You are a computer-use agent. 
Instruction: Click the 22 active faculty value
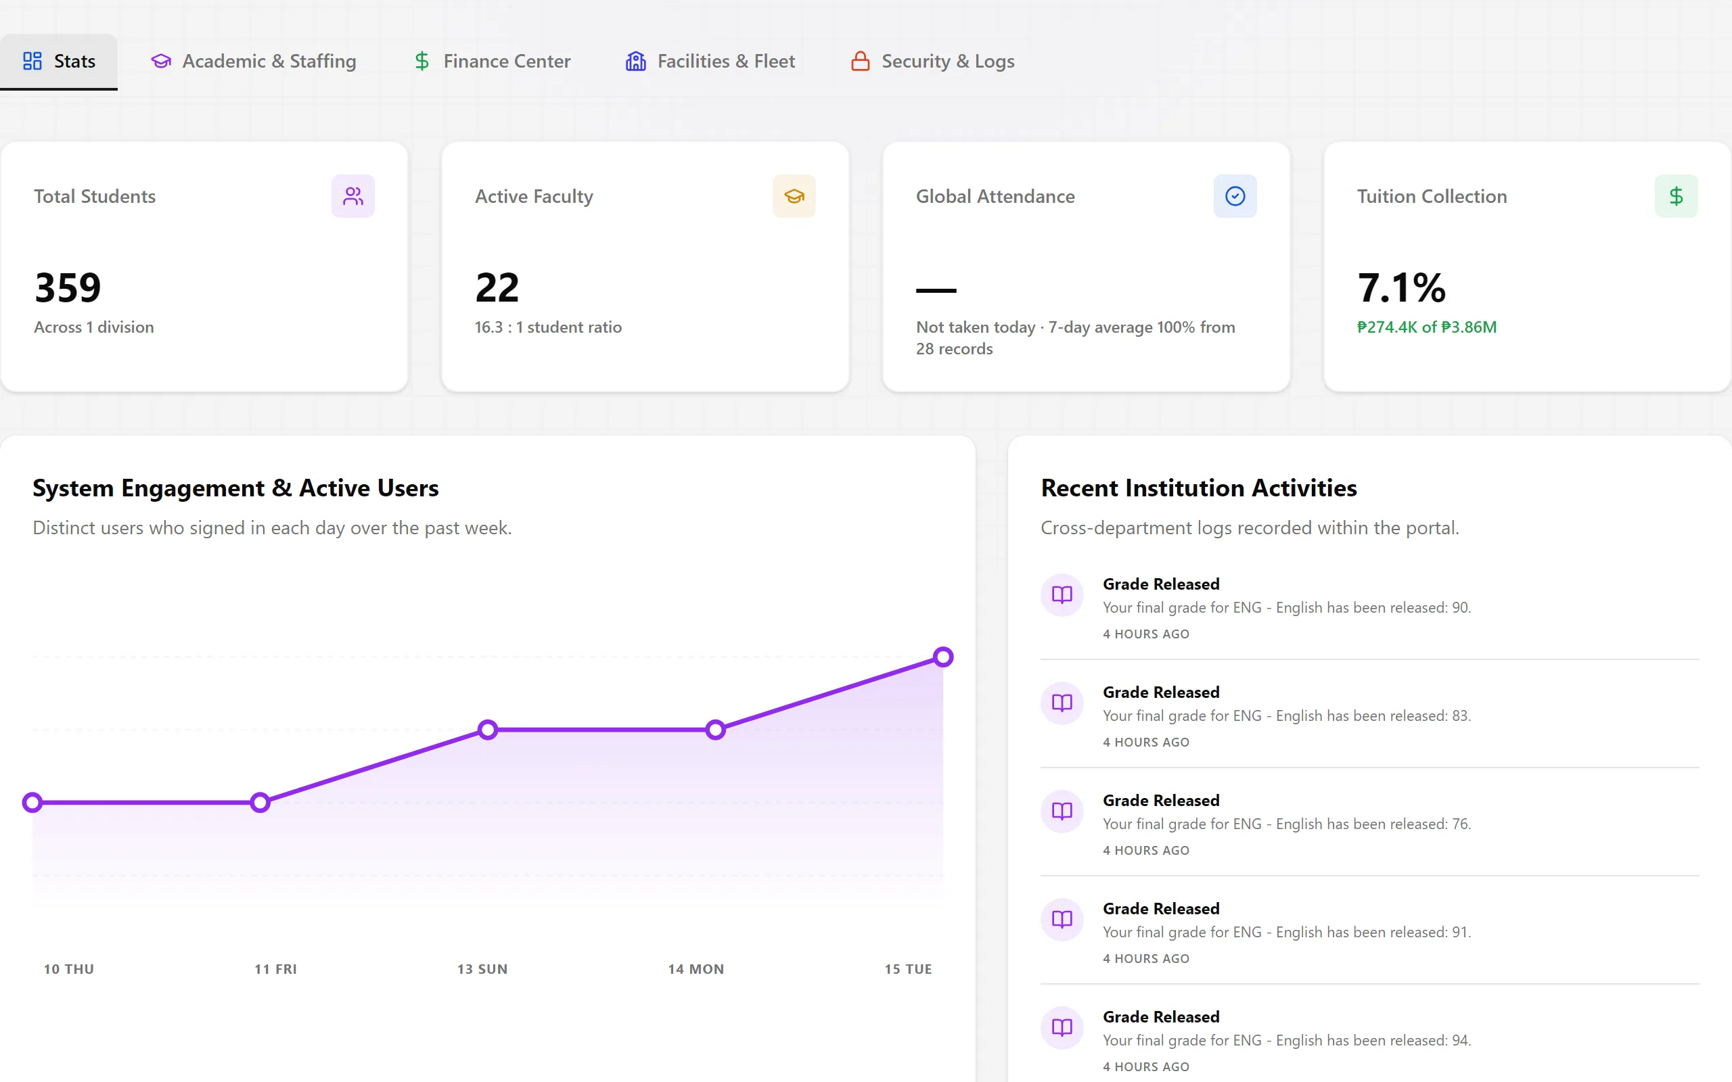[x=497, y=287]
